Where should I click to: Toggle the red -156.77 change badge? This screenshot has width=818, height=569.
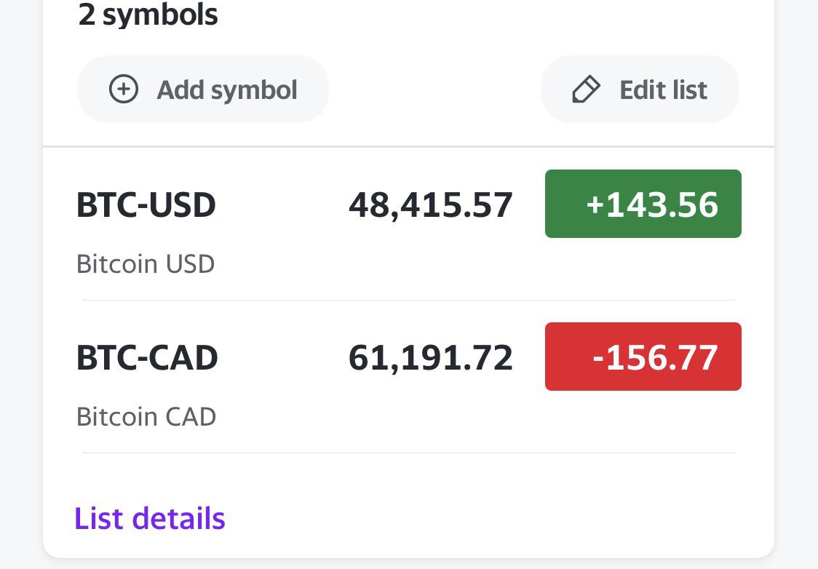[x=643, y=357]
